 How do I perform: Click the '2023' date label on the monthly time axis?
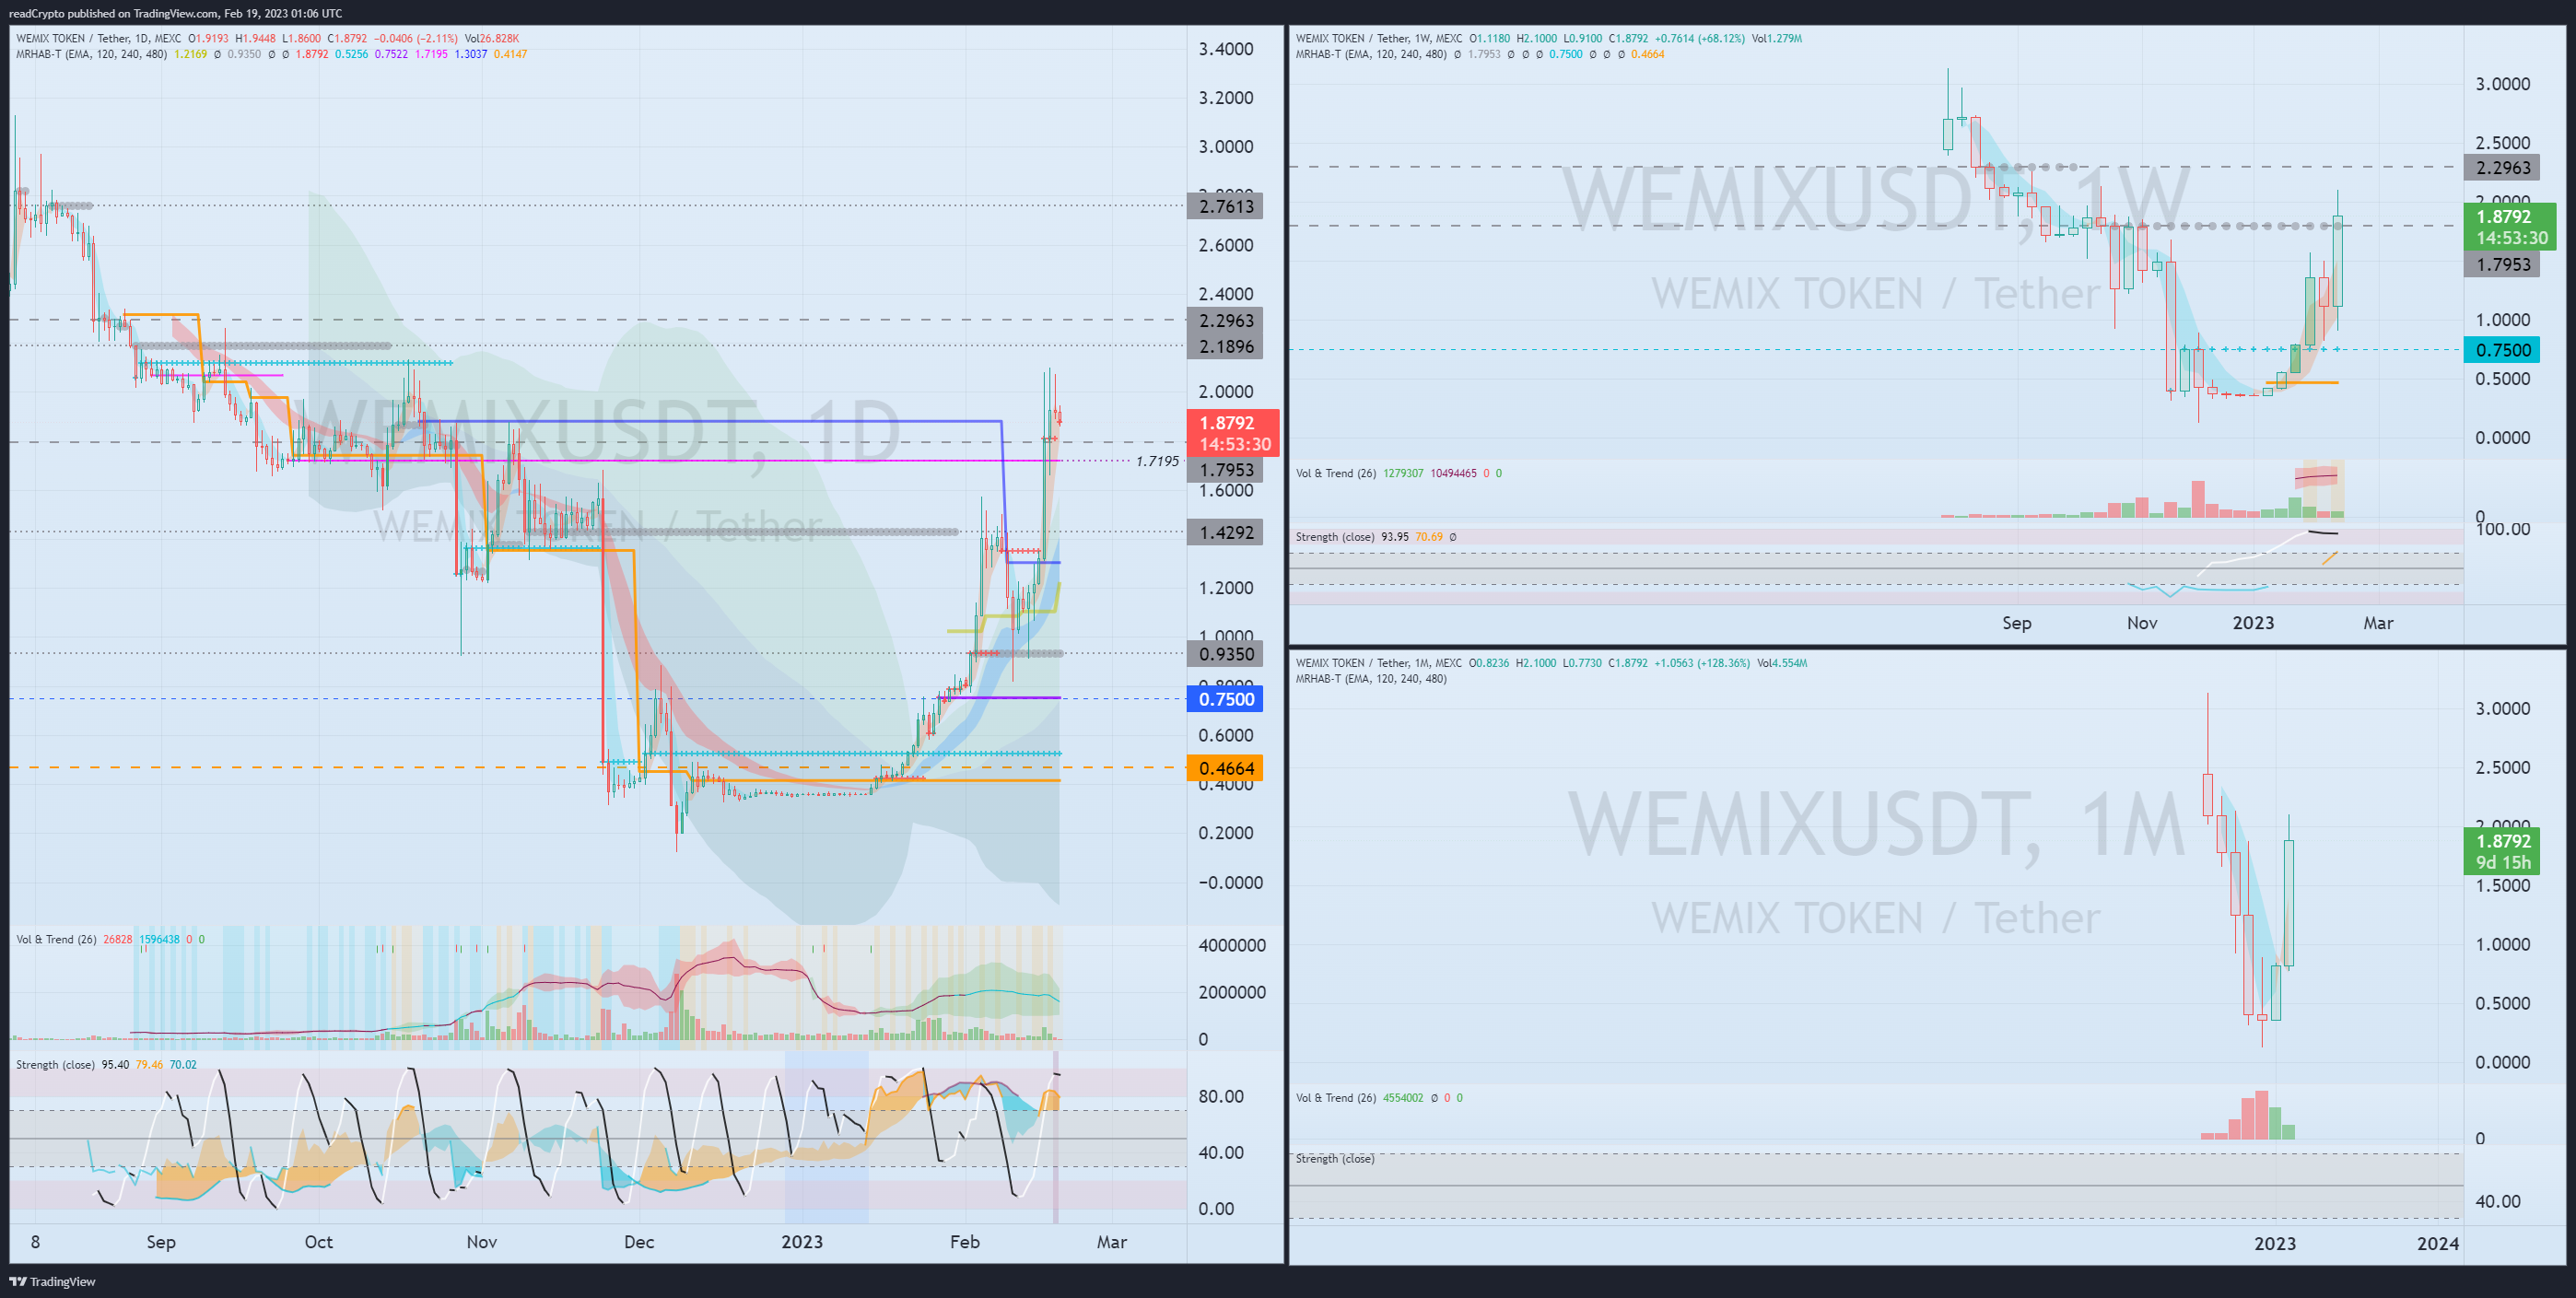pos(2274,1243)
